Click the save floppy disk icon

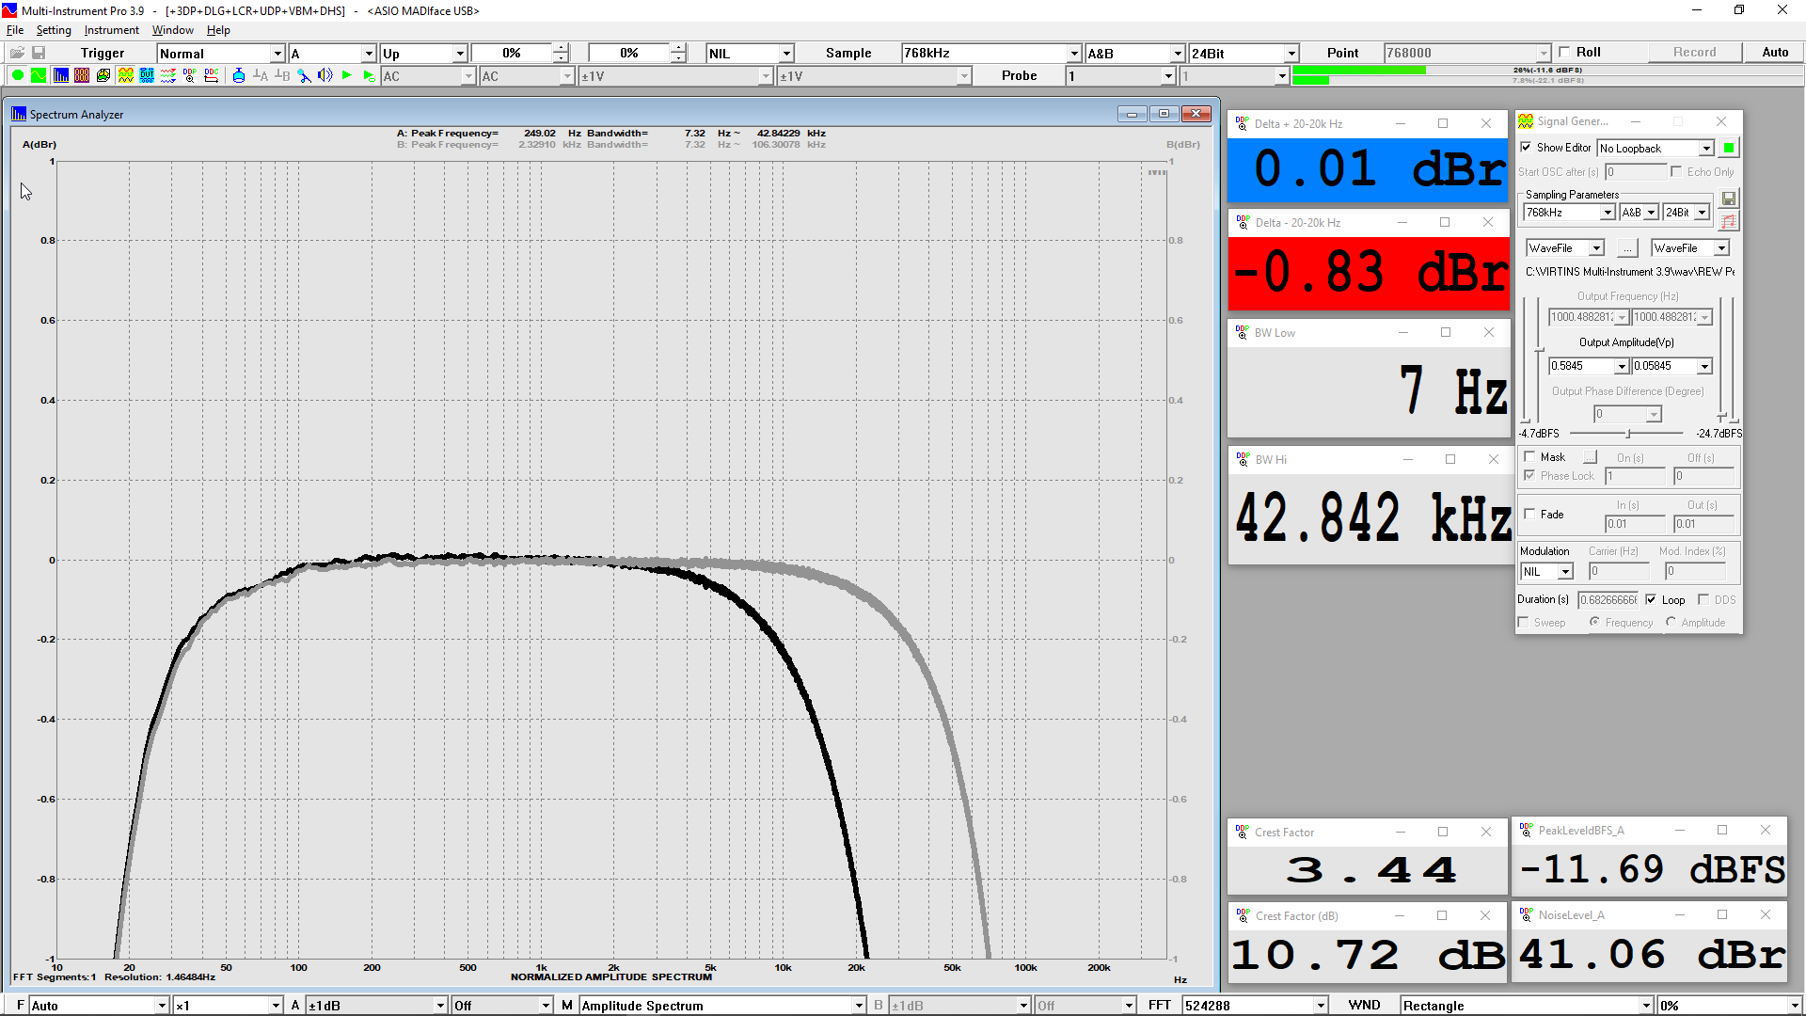tap(39, 53)
